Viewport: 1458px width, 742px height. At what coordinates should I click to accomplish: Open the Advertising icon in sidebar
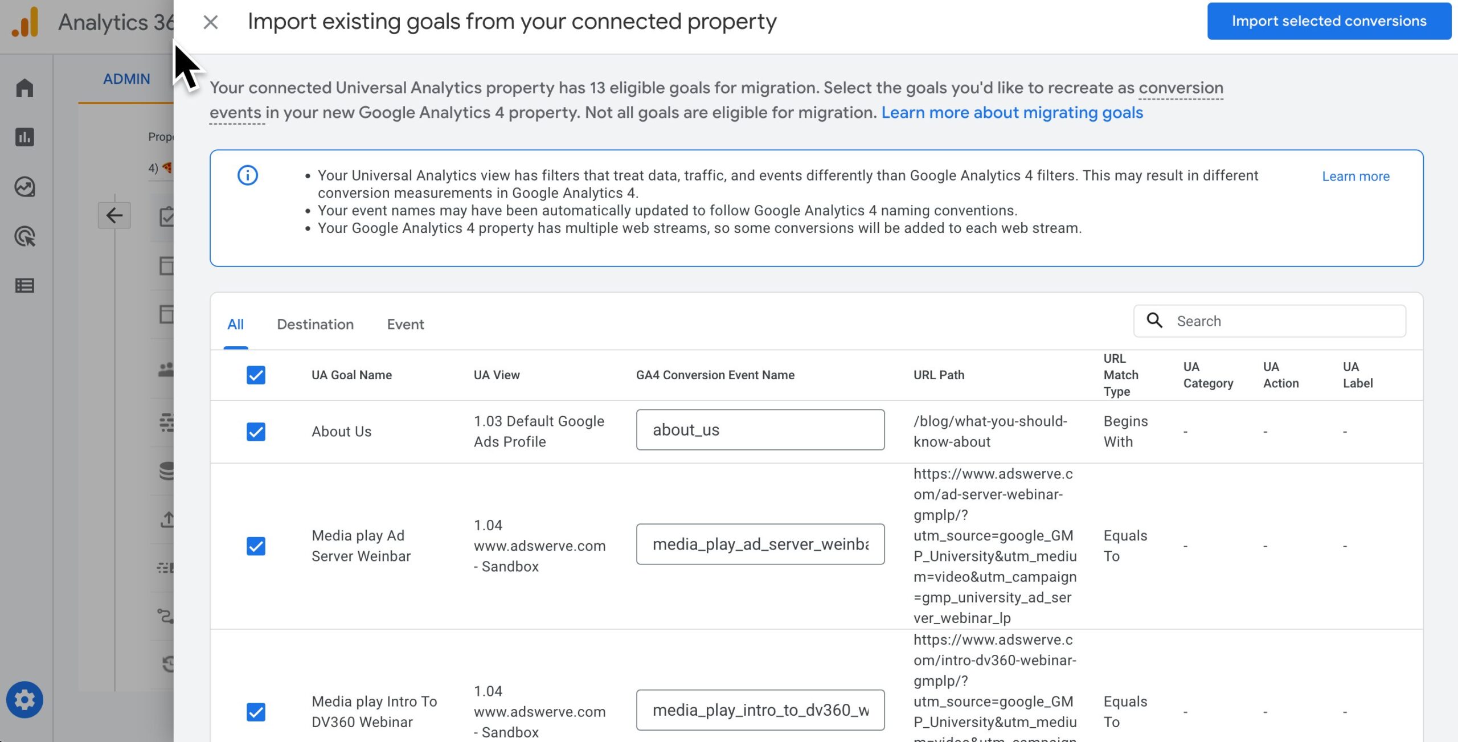click(24, 236)
